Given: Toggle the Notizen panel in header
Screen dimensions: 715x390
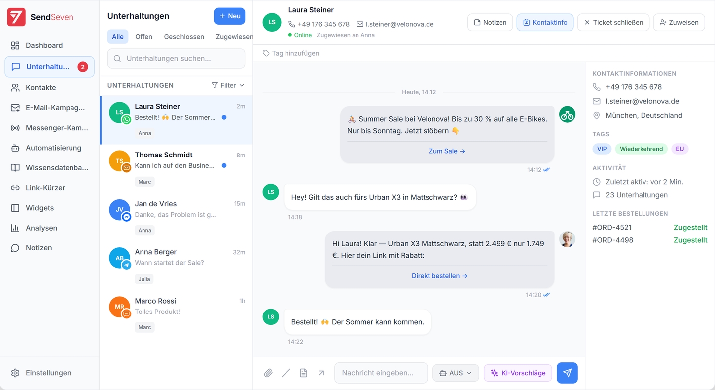Looking at the screenshot, I should tap(490, 22).
